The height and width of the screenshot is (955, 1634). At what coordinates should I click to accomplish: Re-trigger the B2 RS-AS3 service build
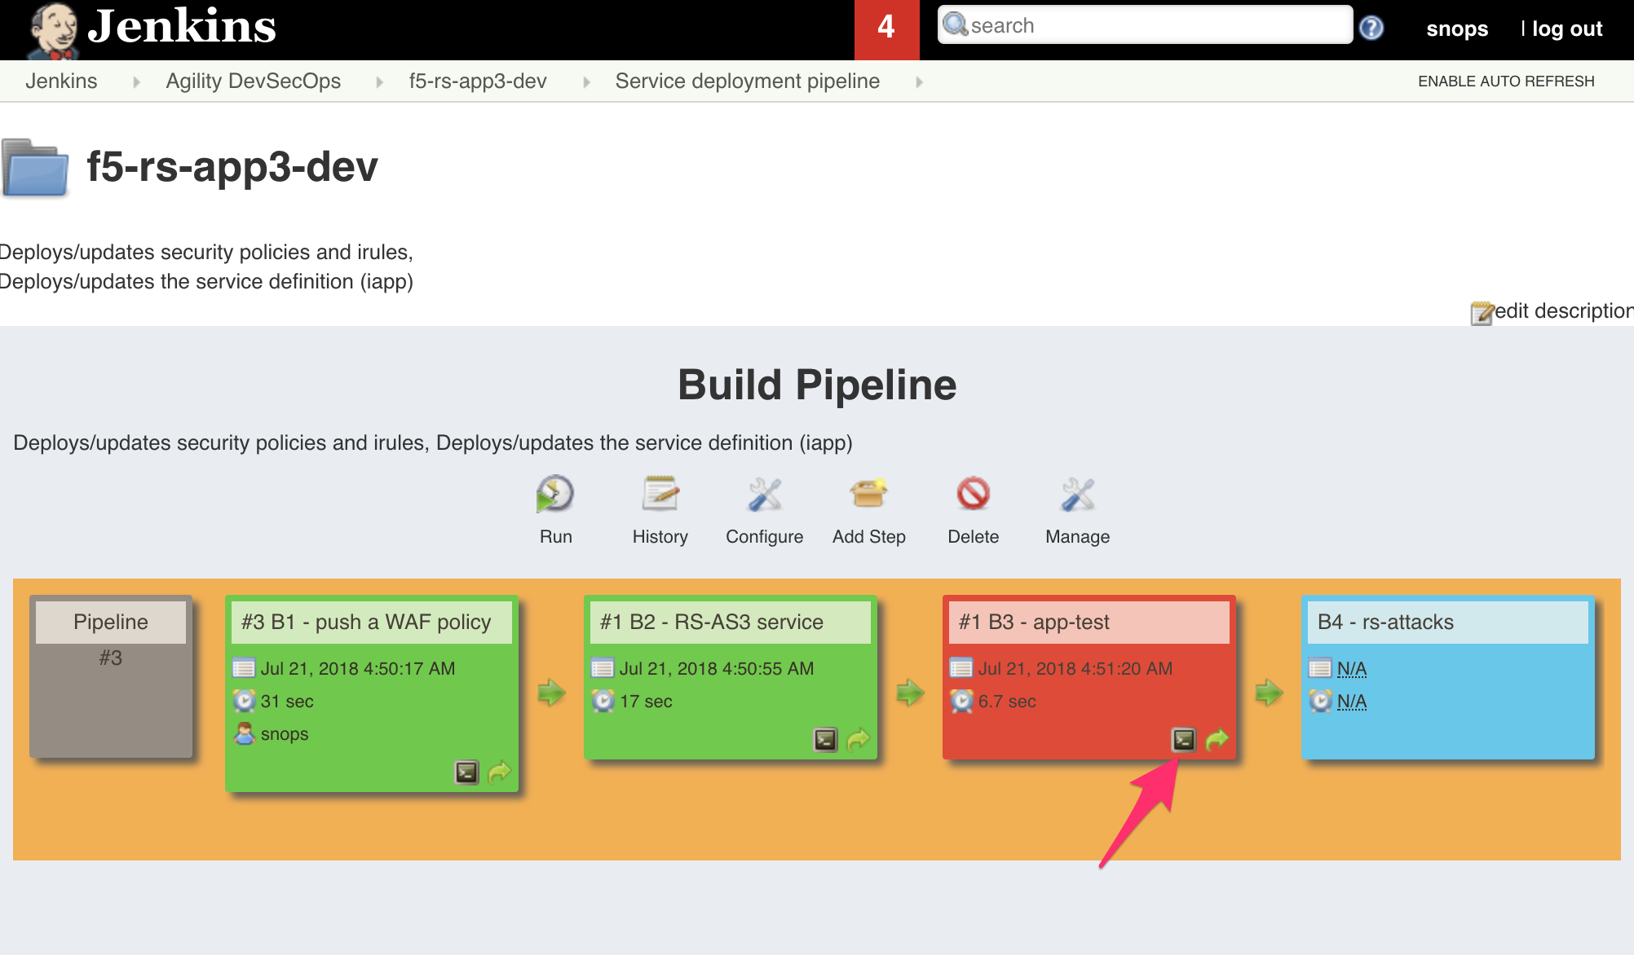(858, 739)
